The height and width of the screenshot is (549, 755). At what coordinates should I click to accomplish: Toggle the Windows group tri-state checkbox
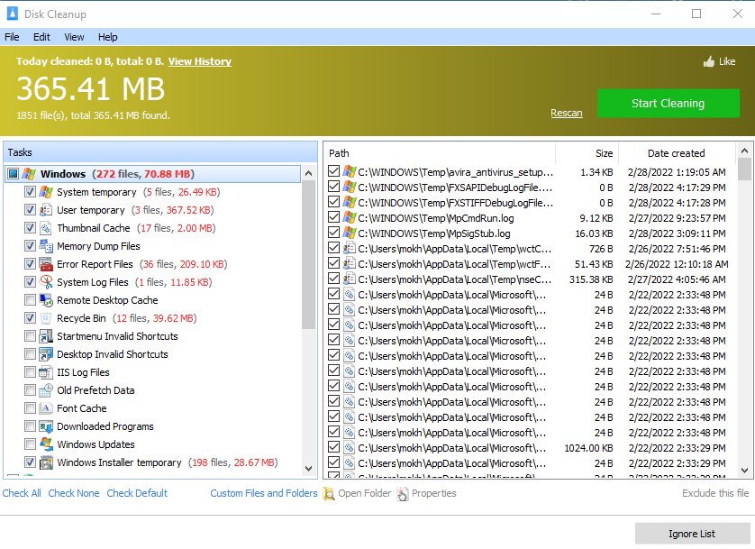(13, 174)
